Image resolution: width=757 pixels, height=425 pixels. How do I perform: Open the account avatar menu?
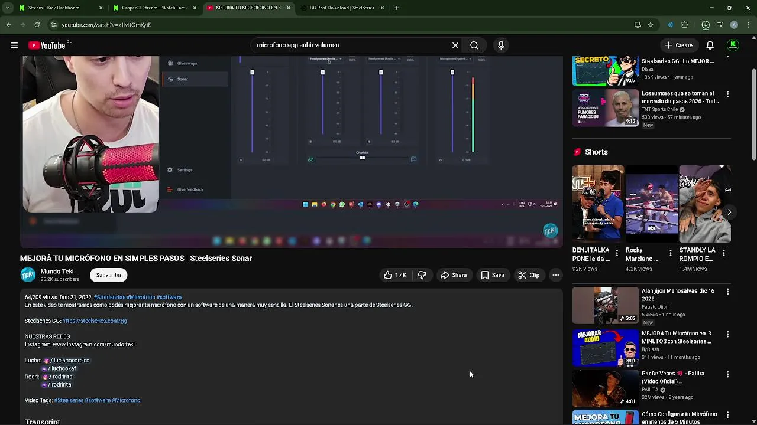[x=733, y=45]
